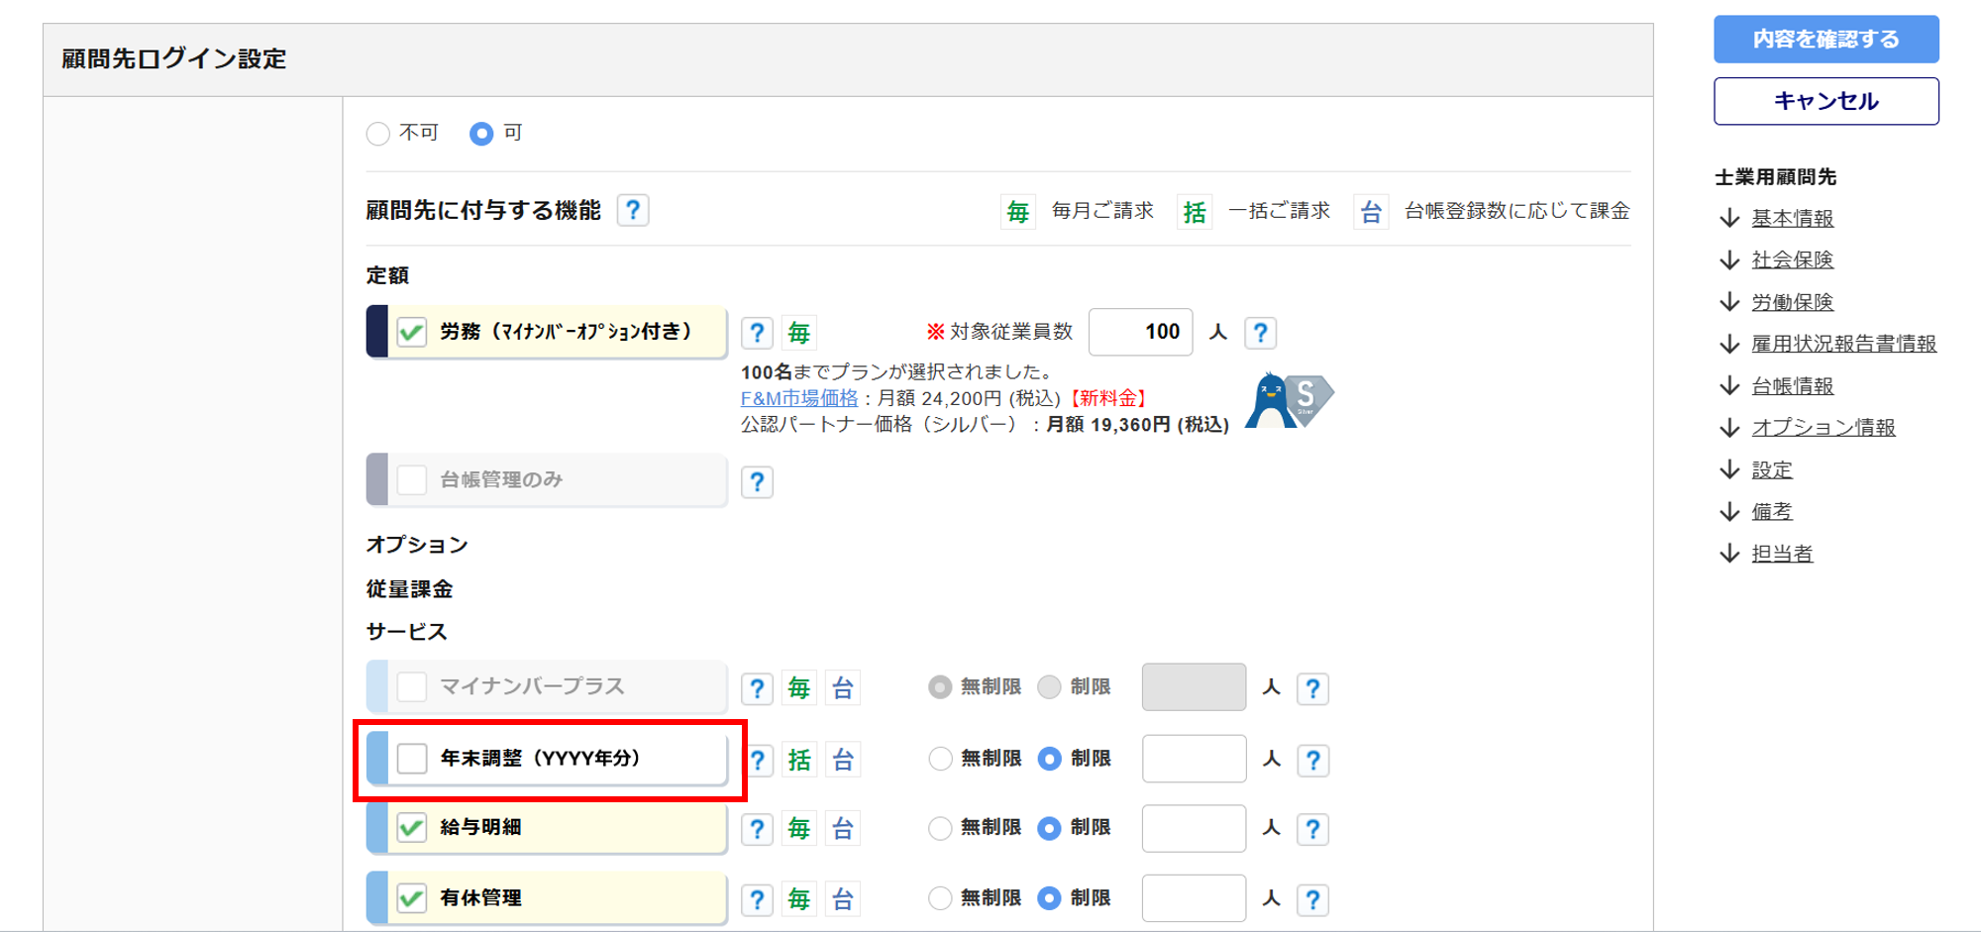Open help icon for 台帳管理のみ
The height and width of the screenshot is (932, 1981).
click(x=757, y=482)
